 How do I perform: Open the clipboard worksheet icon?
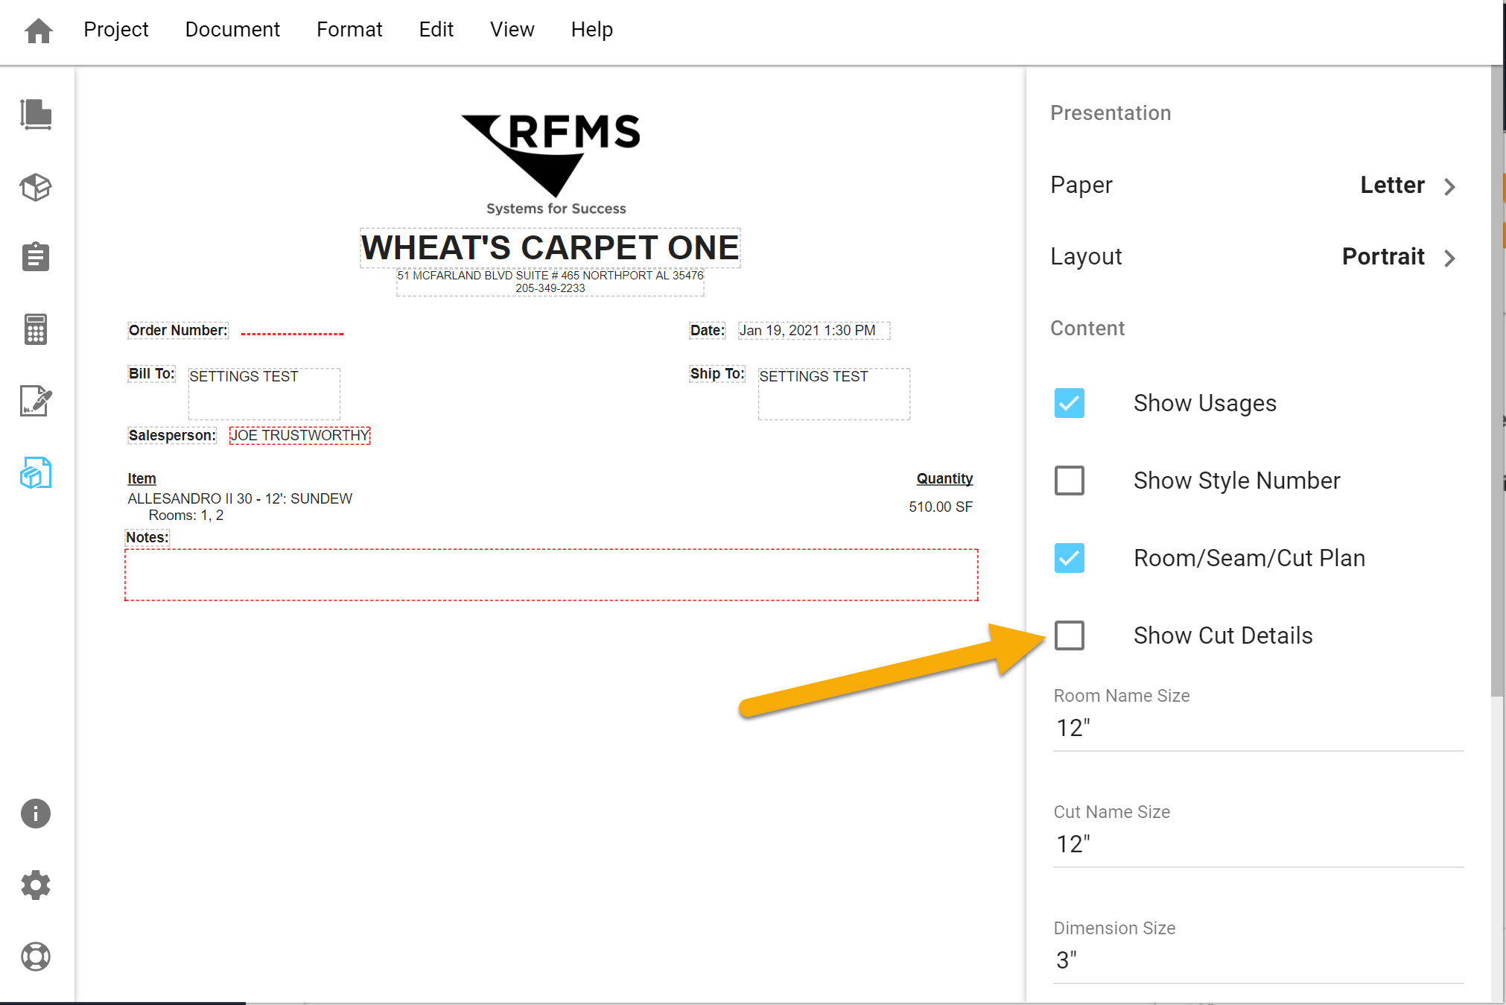point(36,257)
